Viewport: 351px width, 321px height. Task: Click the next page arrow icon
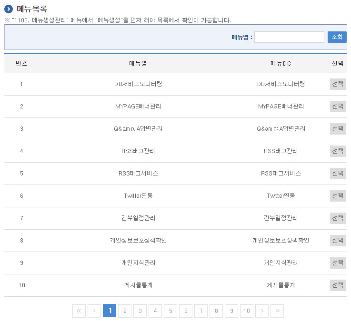click(262, 311)
